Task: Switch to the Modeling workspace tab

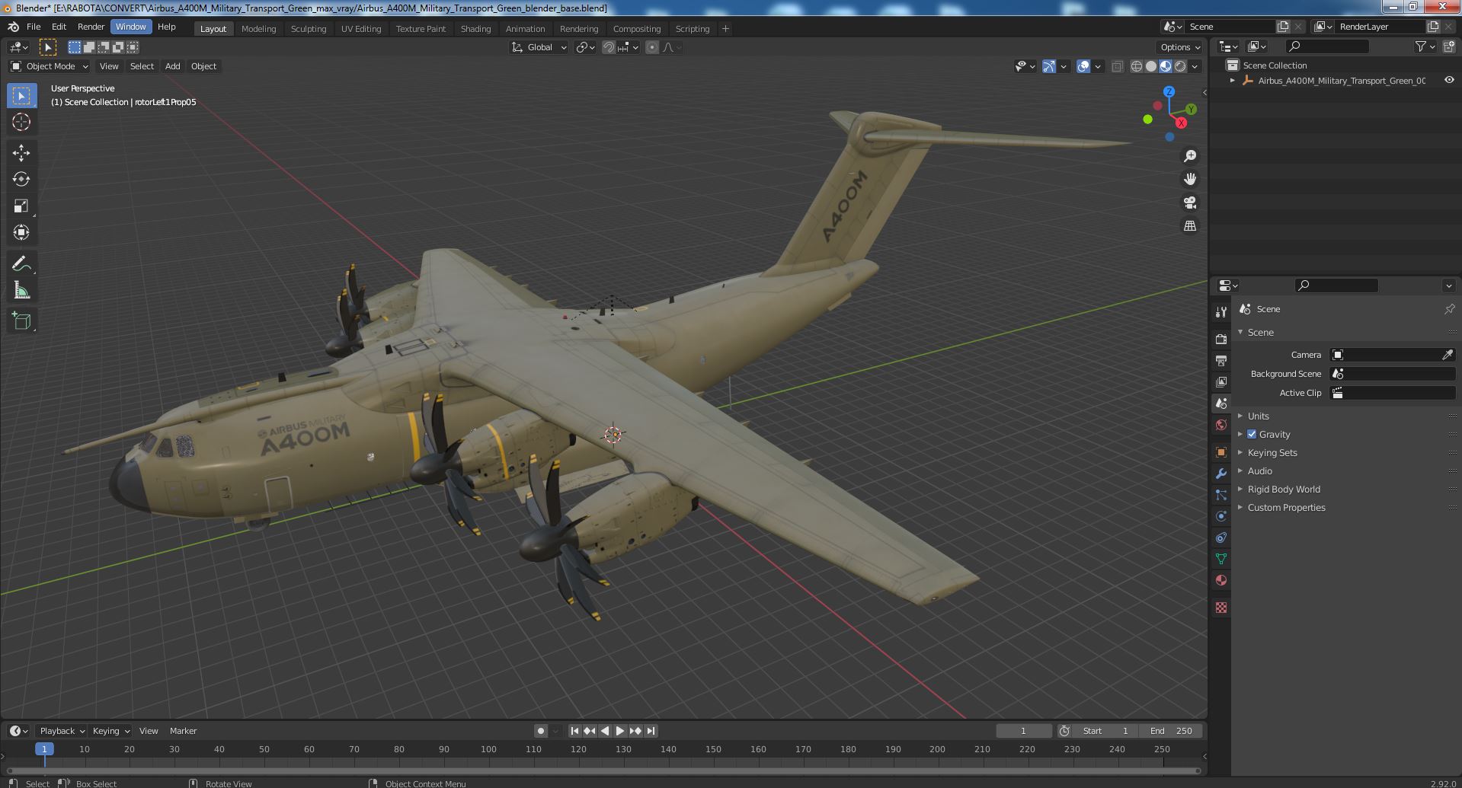Action: click(x=258, y=29)
